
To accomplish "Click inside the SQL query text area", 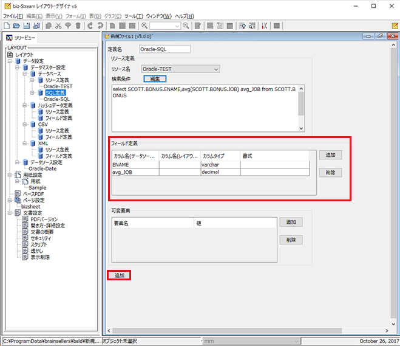I will pyautogui.click(x=205, y=108).
